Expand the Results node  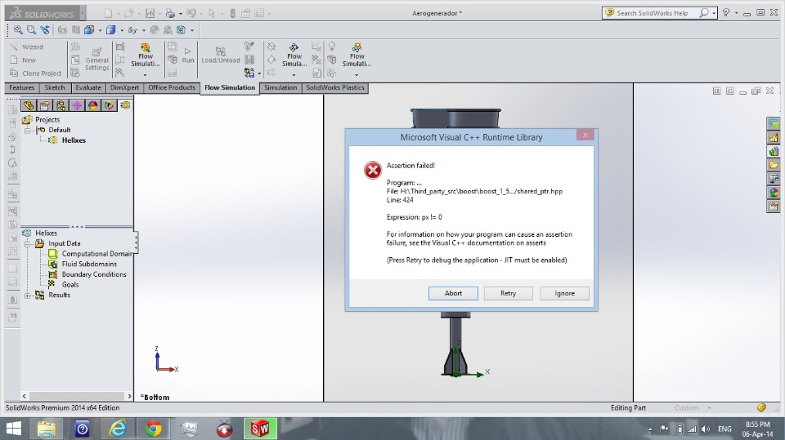pyautogui.click(x=28, y=295)
